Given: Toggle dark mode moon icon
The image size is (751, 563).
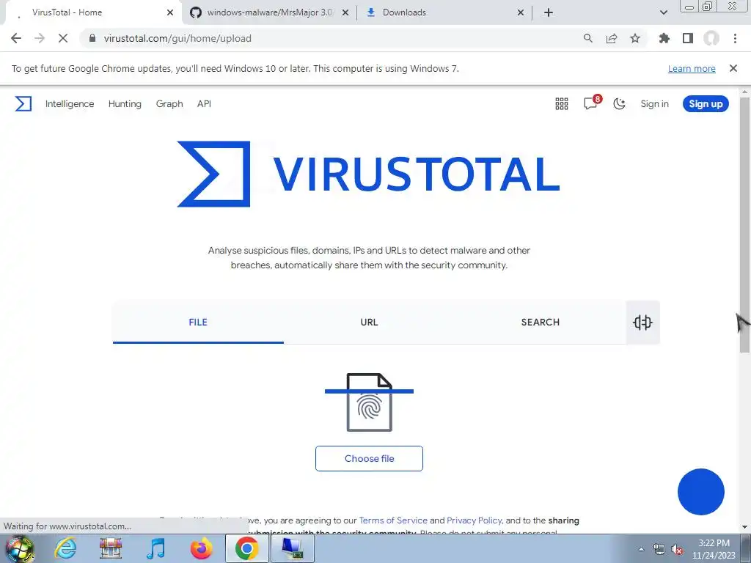Looking at the screenshot, I should (619, 103).
